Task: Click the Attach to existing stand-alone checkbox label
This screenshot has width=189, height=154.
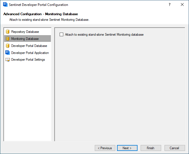Action: (104, 35)
